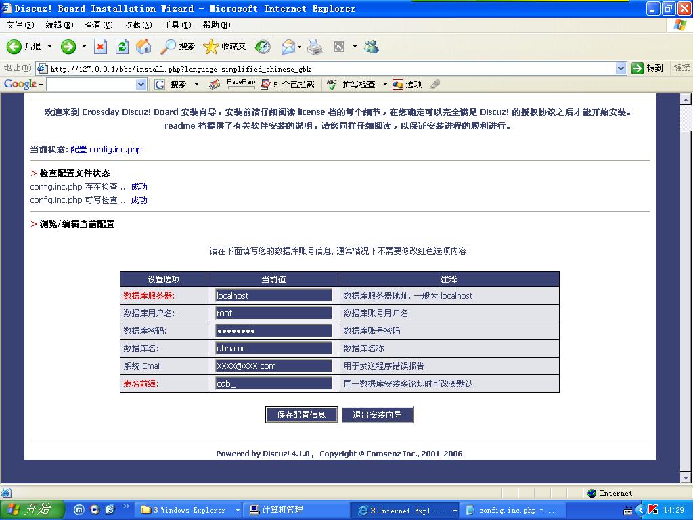The image size is (693, 520).
Task: Click the 数据库名 input field
Action: tap(273, 348)
